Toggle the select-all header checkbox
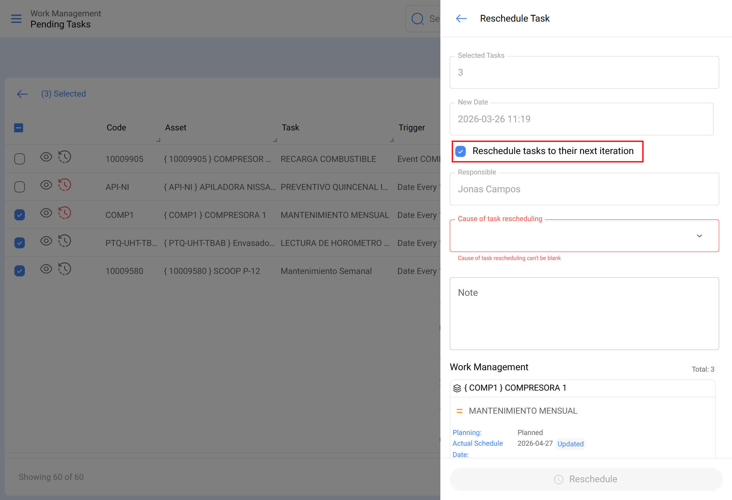Screen dimensions: 732x500 coord(19,128)
